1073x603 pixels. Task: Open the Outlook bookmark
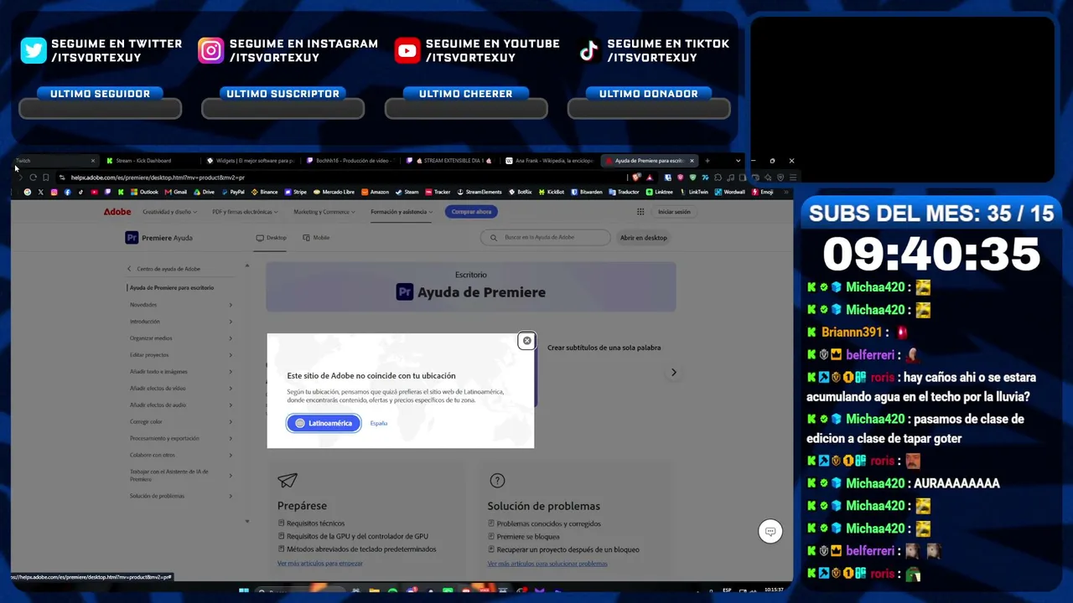(x=145, y=192)
